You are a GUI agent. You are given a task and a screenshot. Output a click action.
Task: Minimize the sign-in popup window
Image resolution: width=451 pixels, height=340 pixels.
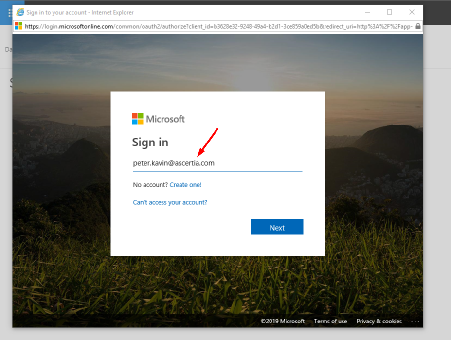pos(367,12)
